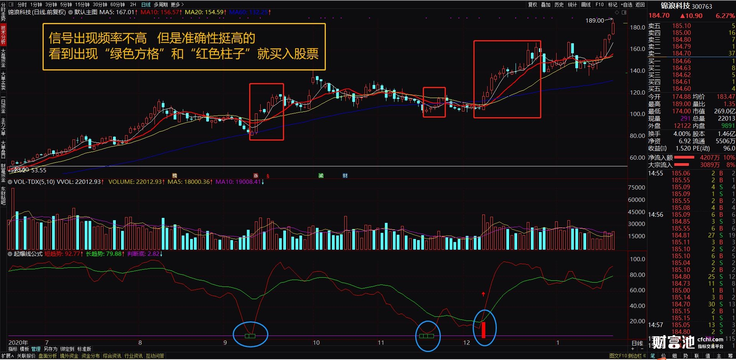736x360 pixels.
Task: Click the 管理 link below chart
Action: point(36,349)
